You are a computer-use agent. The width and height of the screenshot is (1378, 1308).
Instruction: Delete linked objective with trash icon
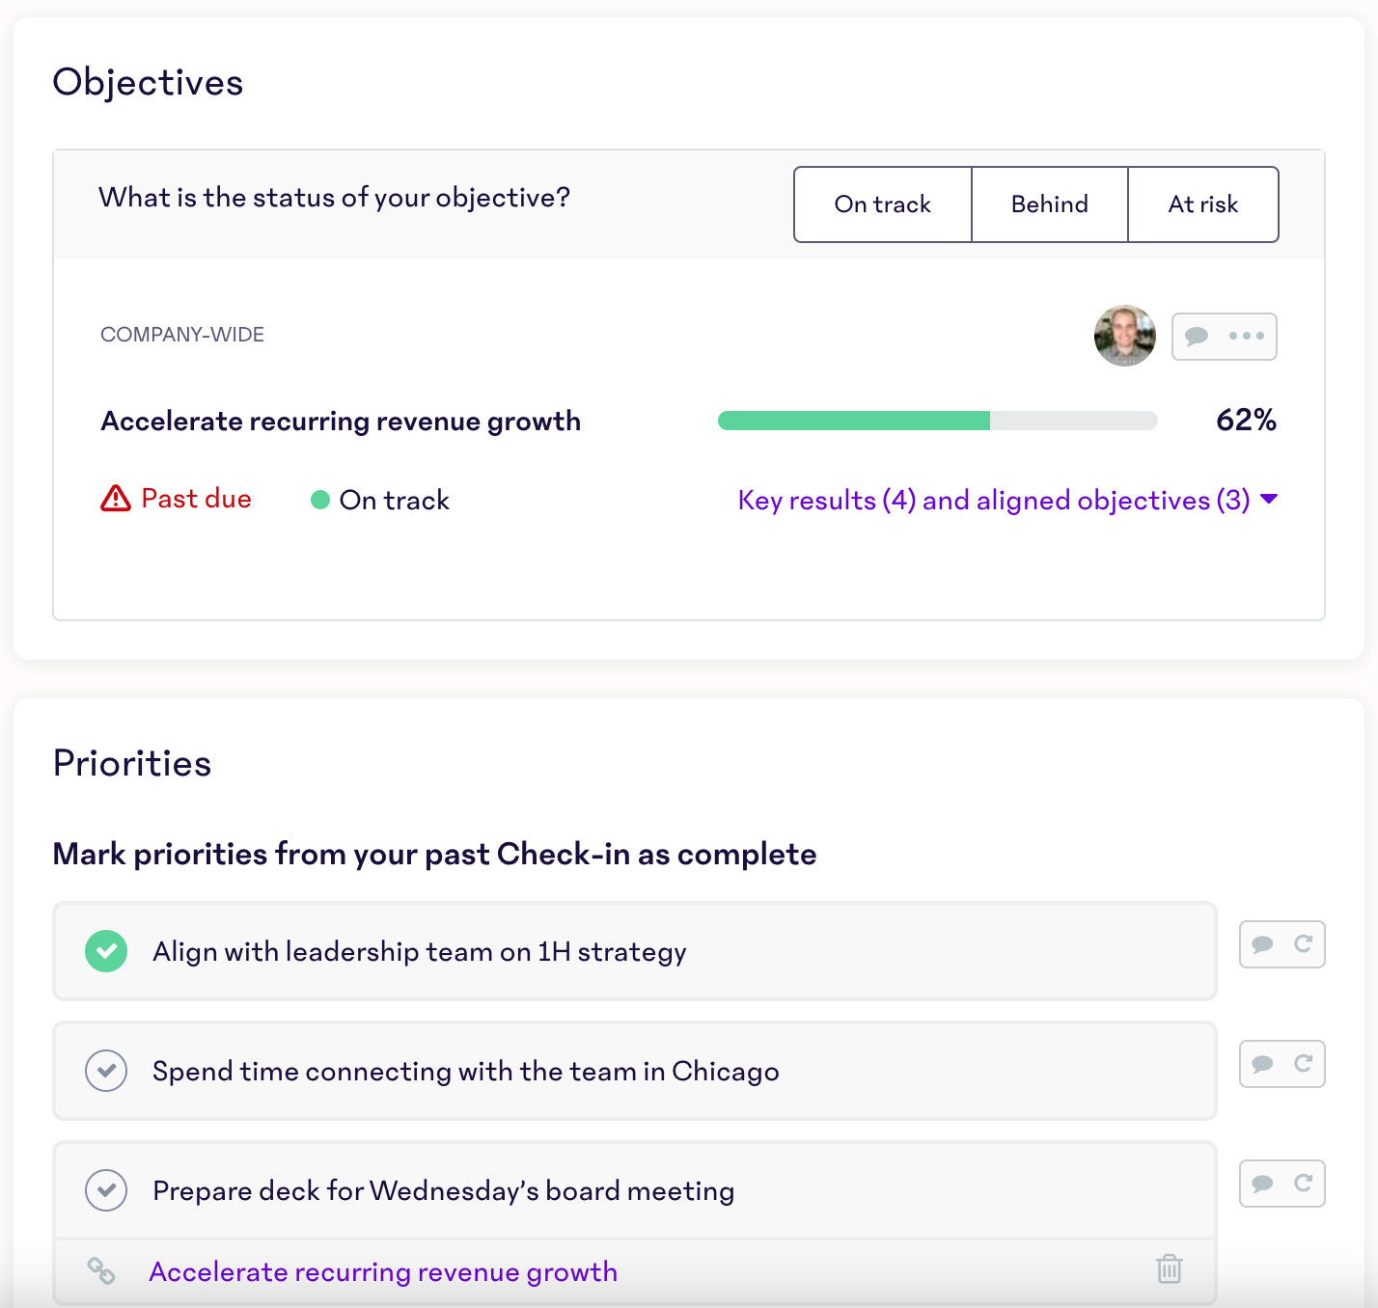[1169, 1269]
